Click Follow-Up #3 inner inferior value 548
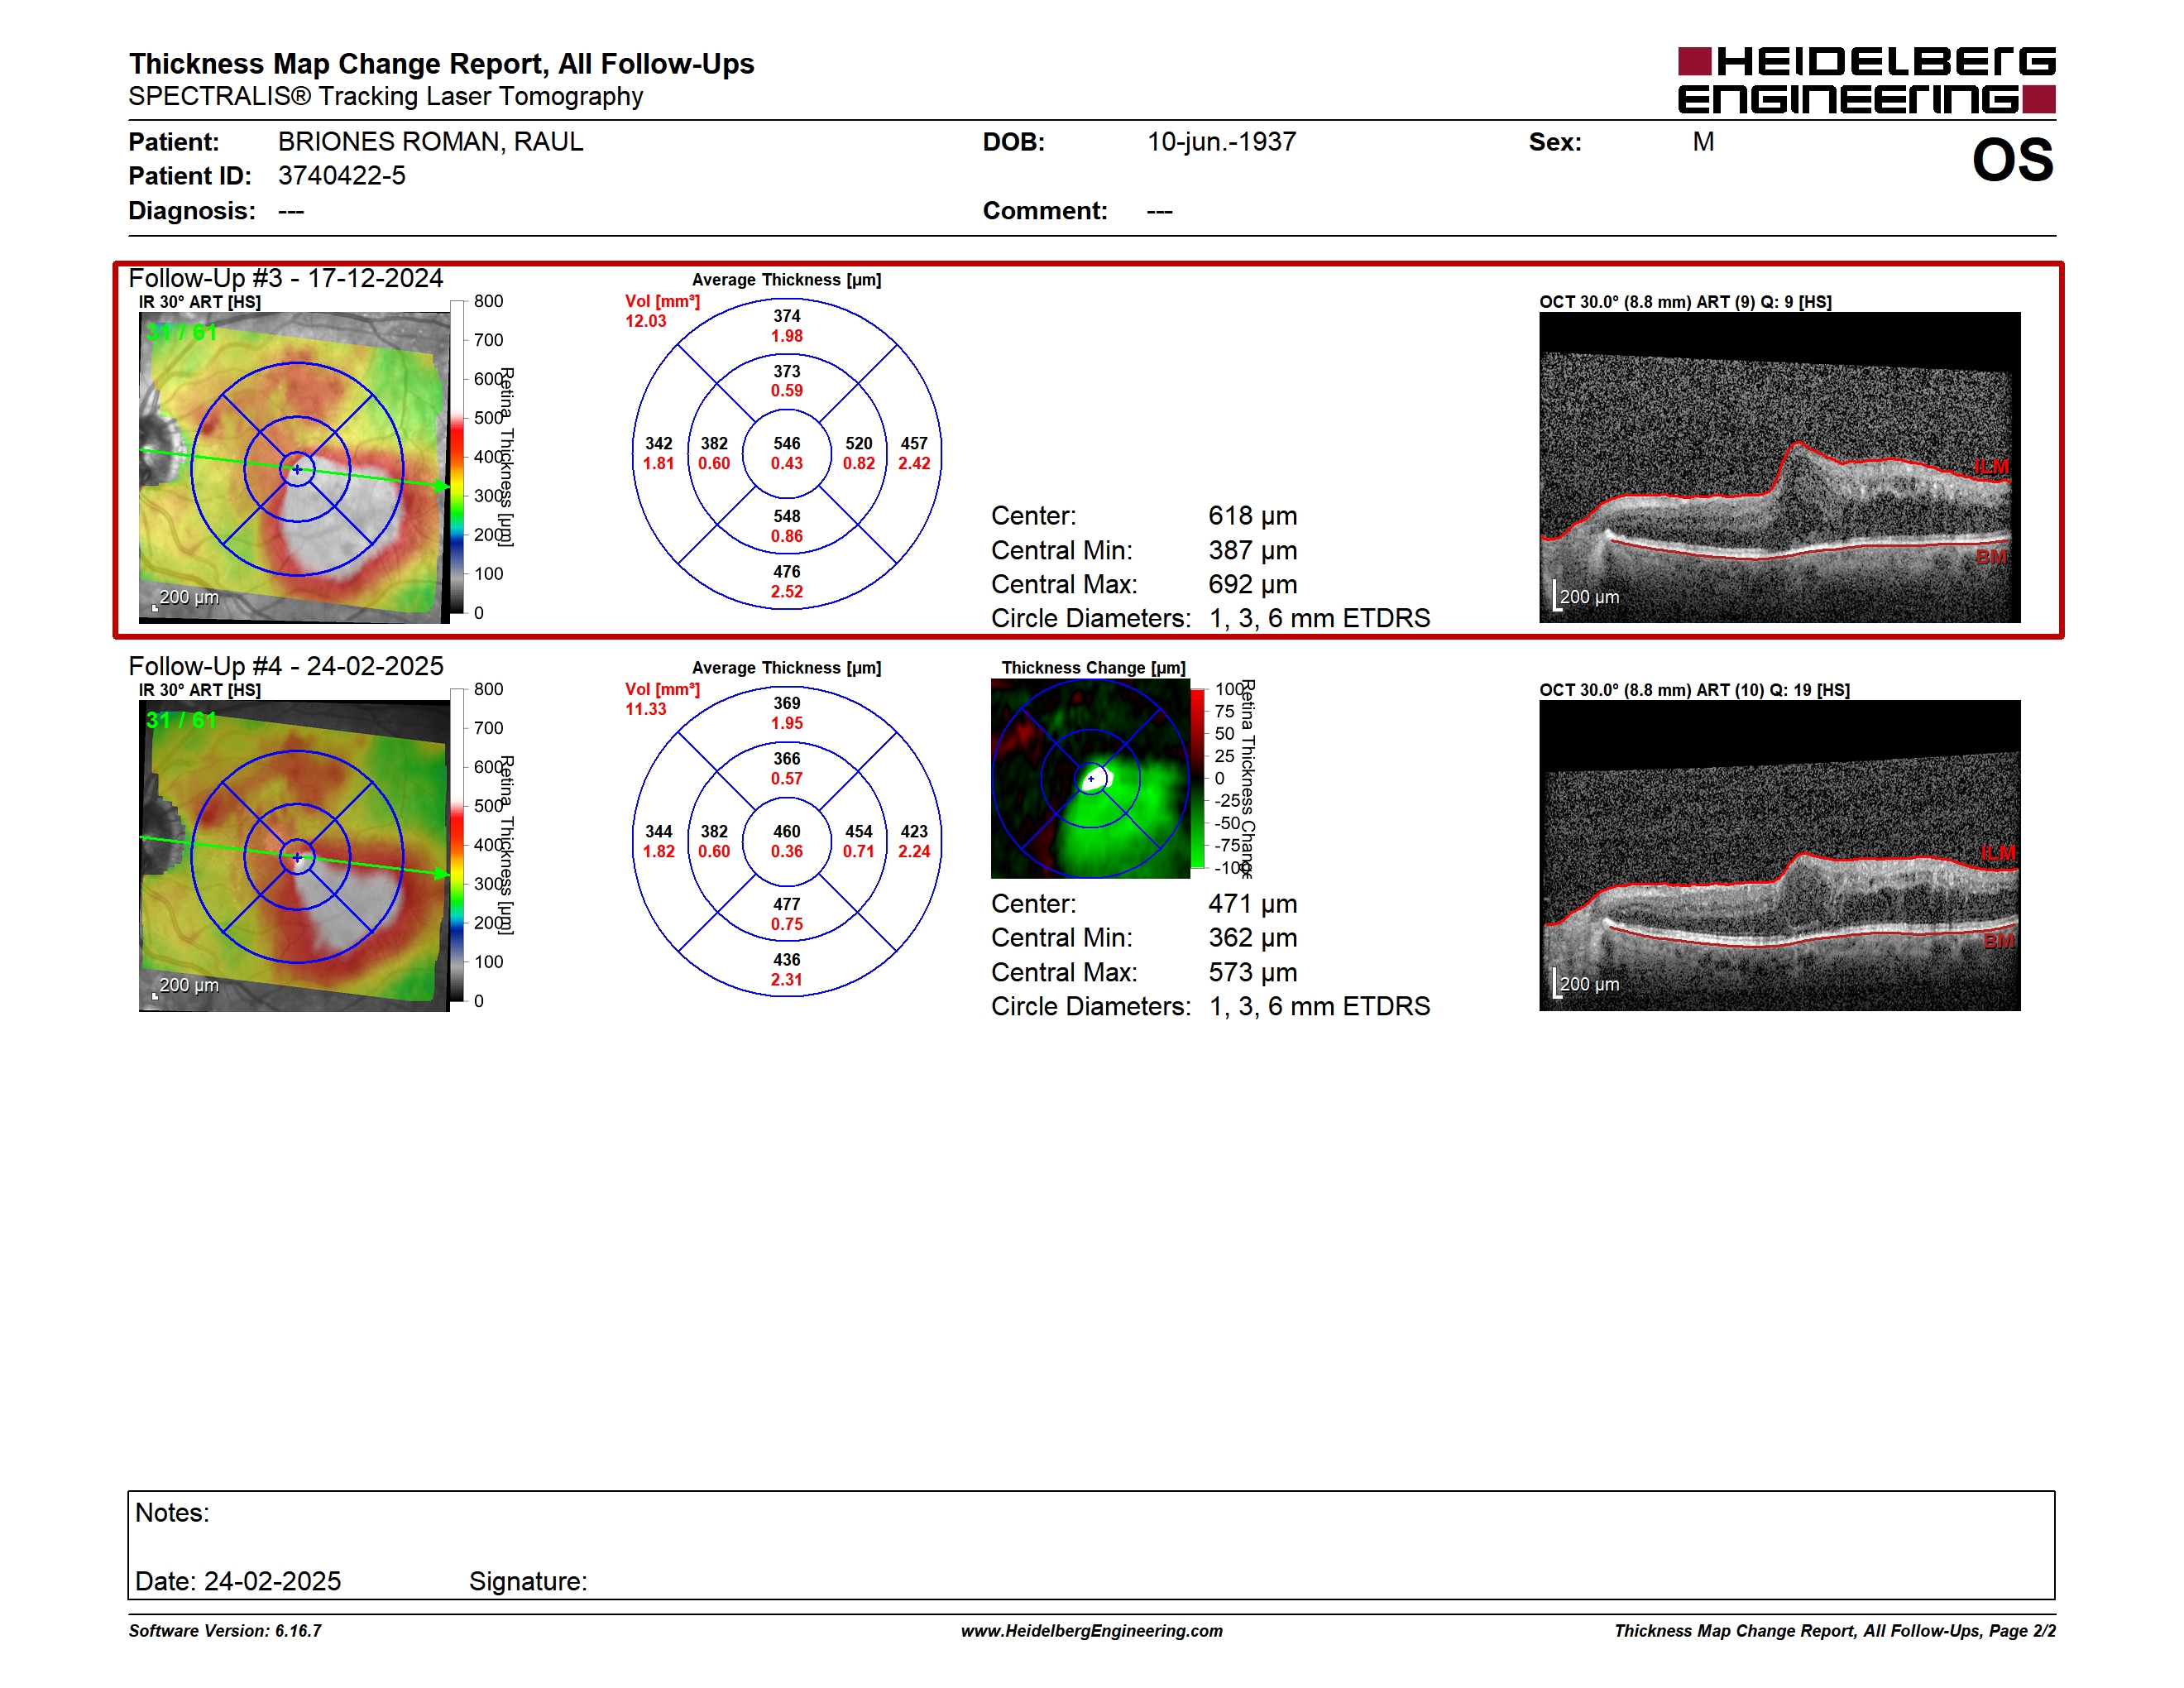Image resolution: width=2184 pixels, height=1688 pixels. [x=786, y=516]
